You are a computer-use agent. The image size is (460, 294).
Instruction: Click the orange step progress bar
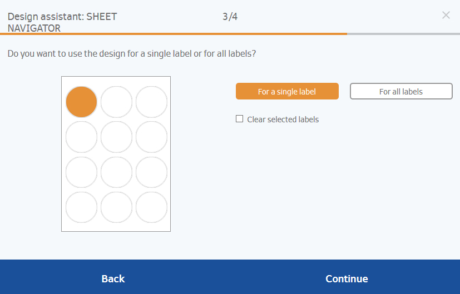(x=174, y=34)
